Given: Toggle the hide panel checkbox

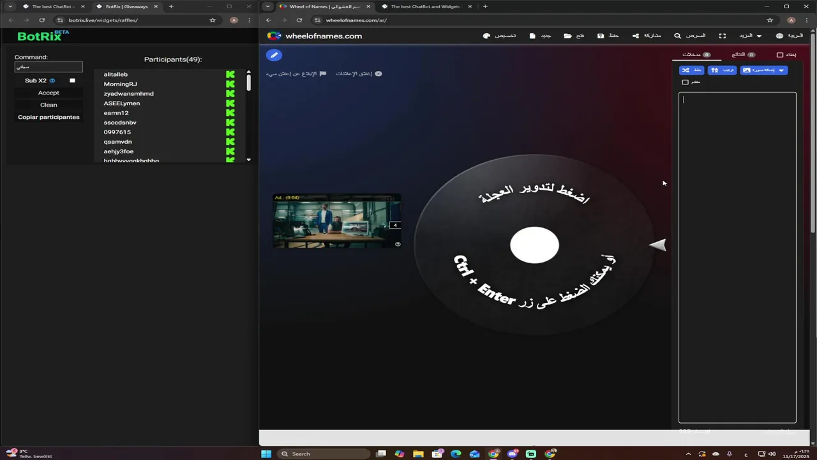Looking at the screenshot, I should click(x=780, y=55).
